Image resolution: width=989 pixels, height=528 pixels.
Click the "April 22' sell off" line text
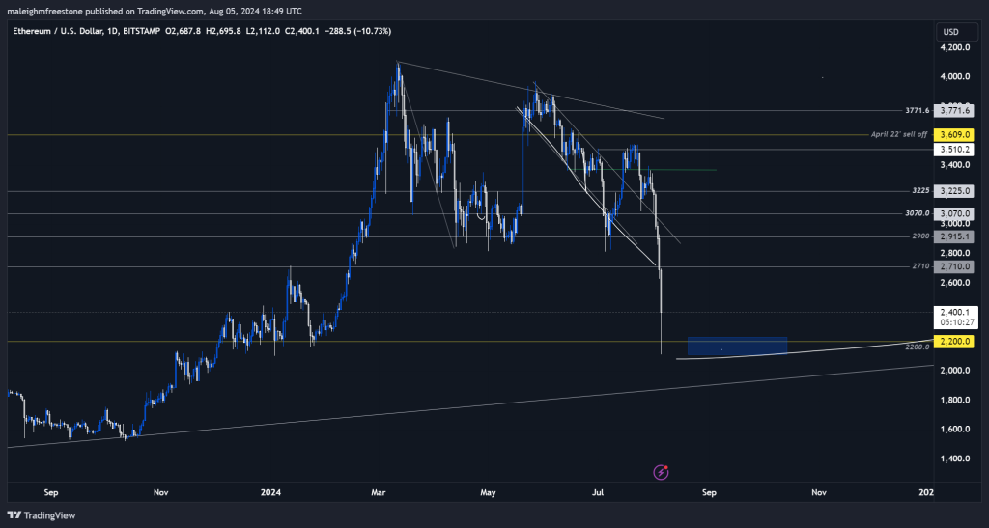pos(899,135)
